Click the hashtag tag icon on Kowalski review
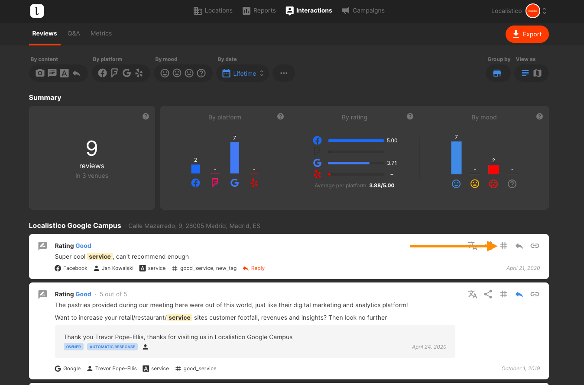The image size is (584, 385). (503, 246)
